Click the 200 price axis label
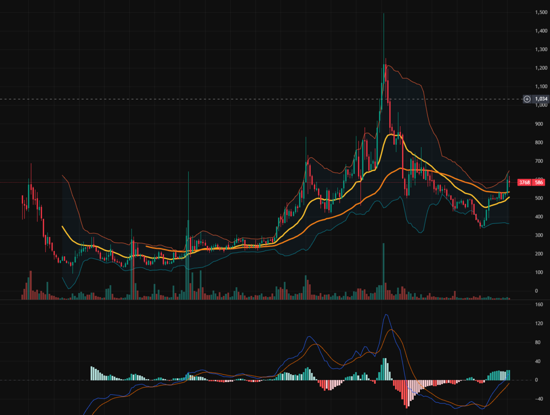Viewport: 550px width, 415px height. pyautogui.click(x=539, y=254)
